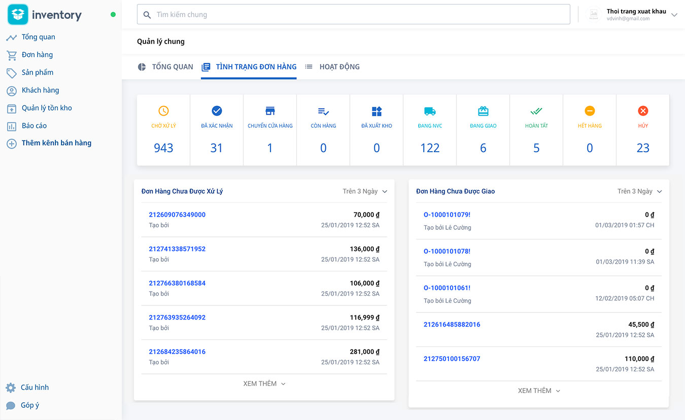Open order O-1000101078!
This screenshot has width=685, height=420.
click(447, 251)
